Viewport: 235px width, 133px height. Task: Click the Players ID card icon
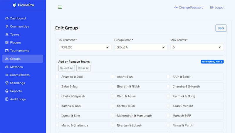coord(7,42)
